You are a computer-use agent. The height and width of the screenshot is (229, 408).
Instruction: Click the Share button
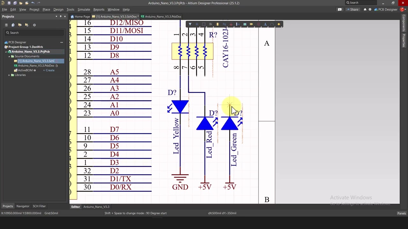tap(352, 10)
